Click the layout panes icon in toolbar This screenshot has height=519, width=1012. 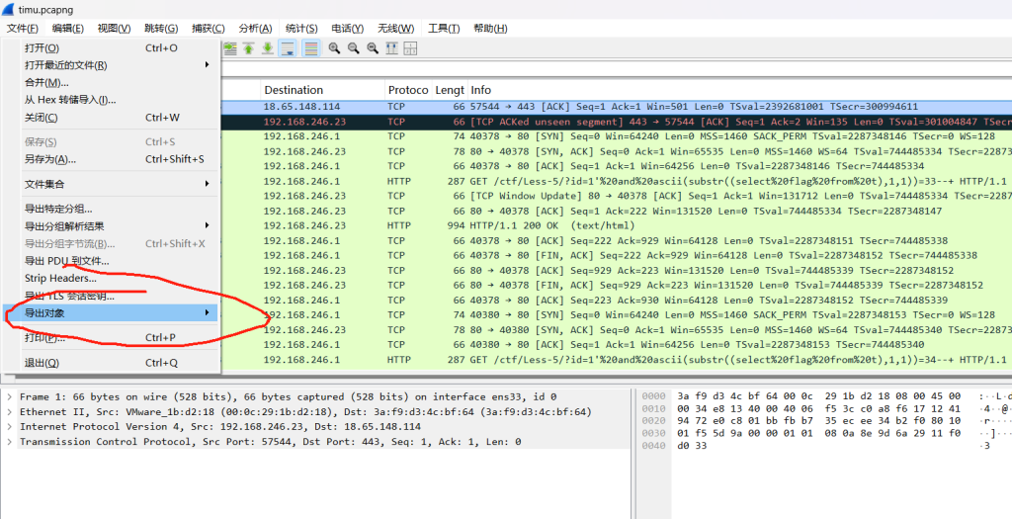(x=410, y=47)
